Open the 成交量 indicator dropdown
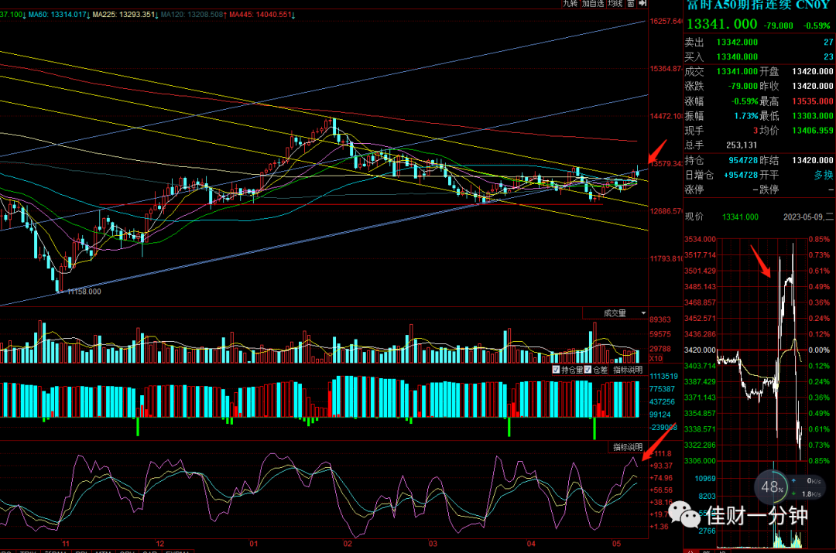The width and height of the screenshot is (836, 553). [615, 313]
